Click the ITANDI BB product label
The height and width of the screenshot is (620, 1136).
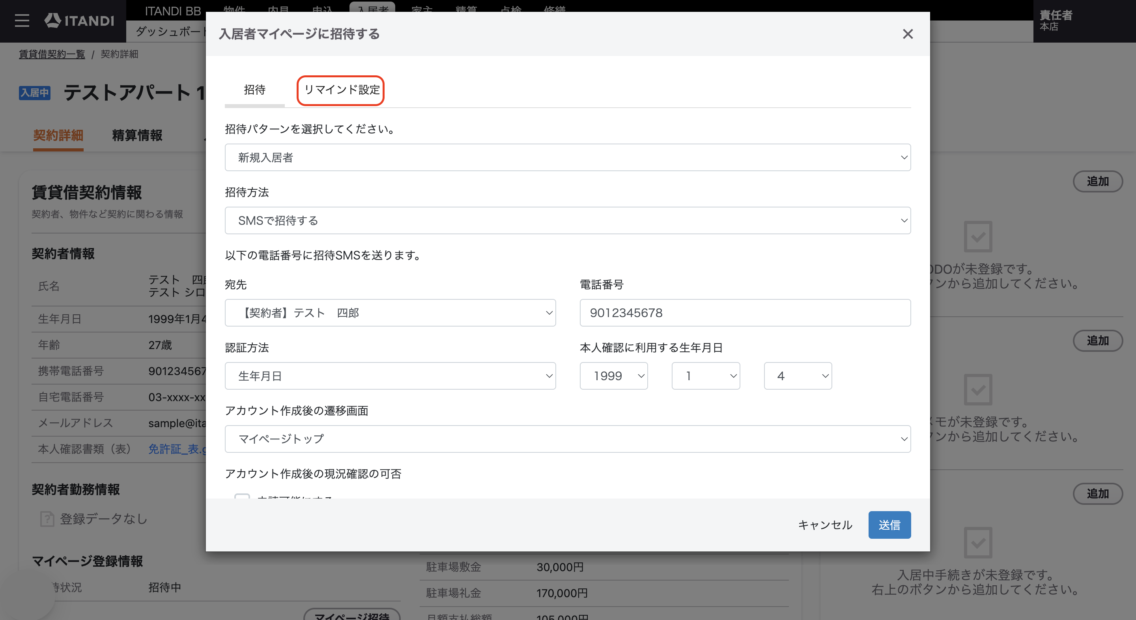(x=173, y=11)
